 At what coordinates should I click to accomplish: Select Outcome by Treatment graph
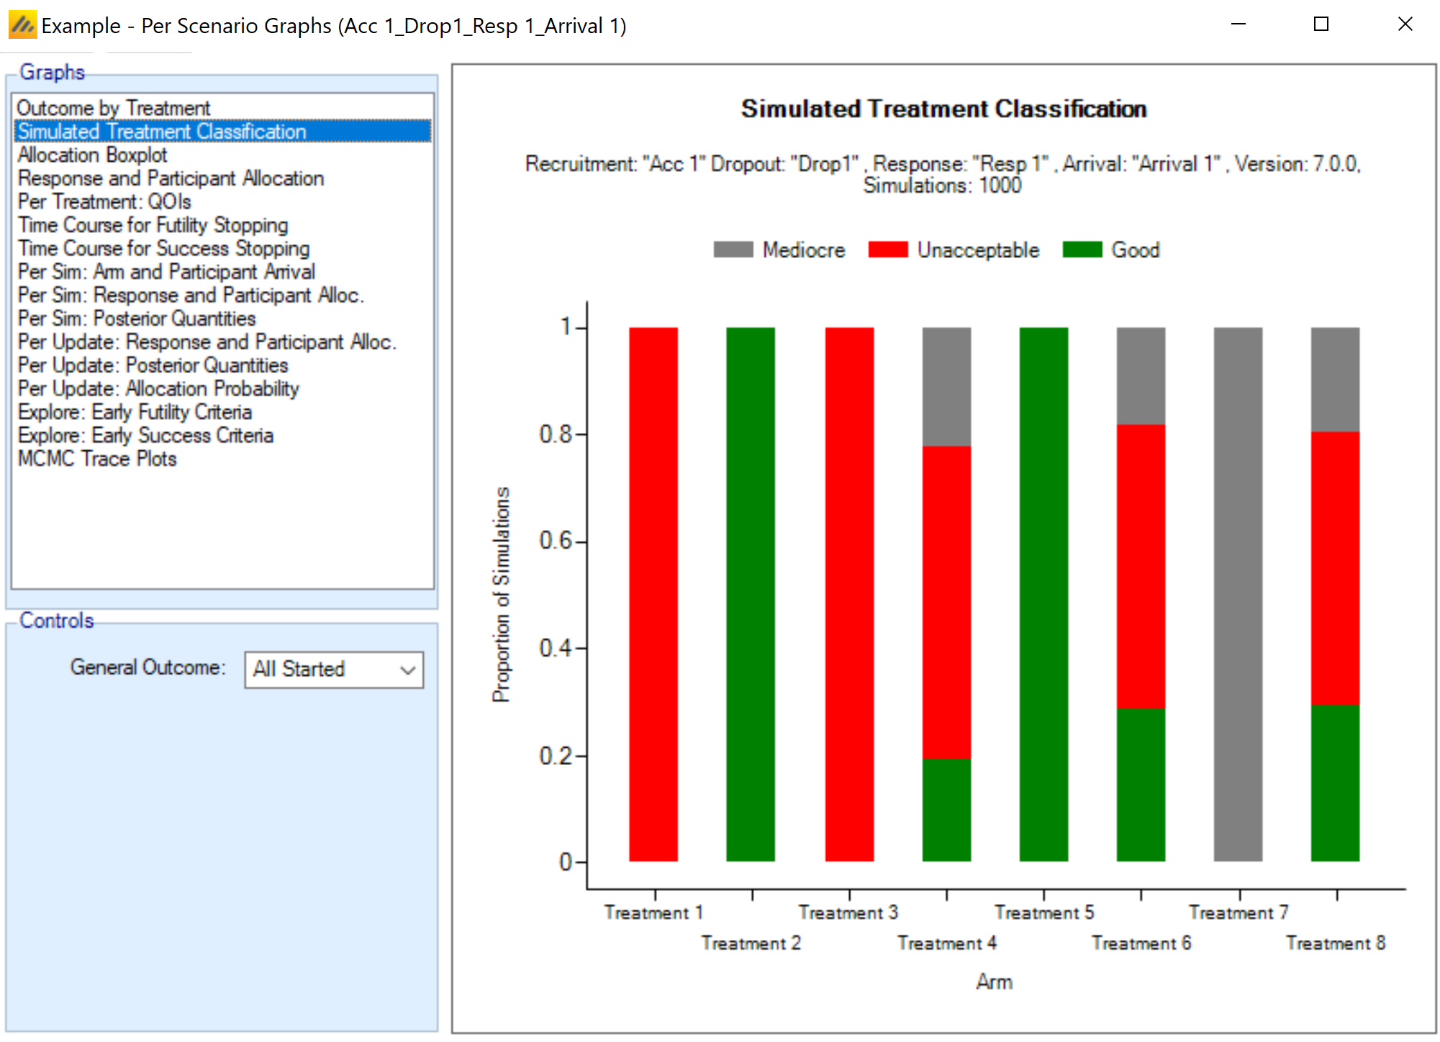click(x=114, y=108)
